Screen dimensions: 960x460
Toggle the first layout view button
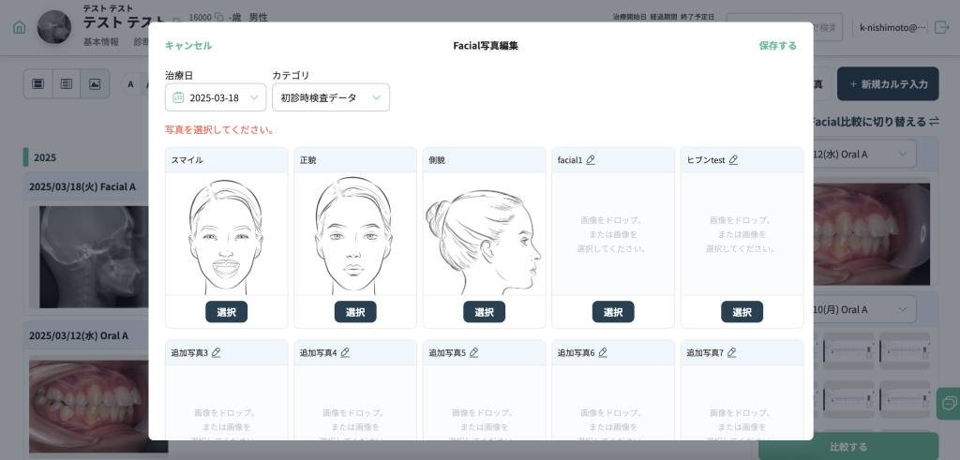(38, 84)
